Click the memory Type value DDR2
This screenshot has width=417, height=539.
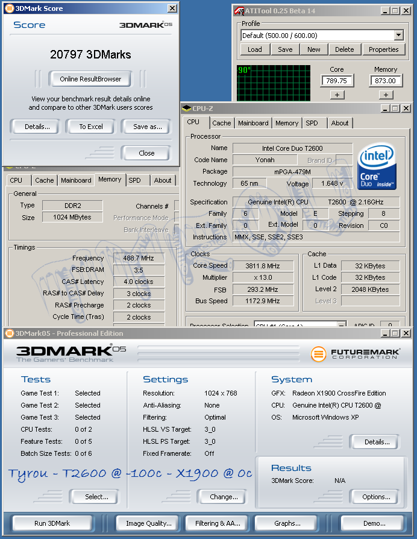coord(72,206)
